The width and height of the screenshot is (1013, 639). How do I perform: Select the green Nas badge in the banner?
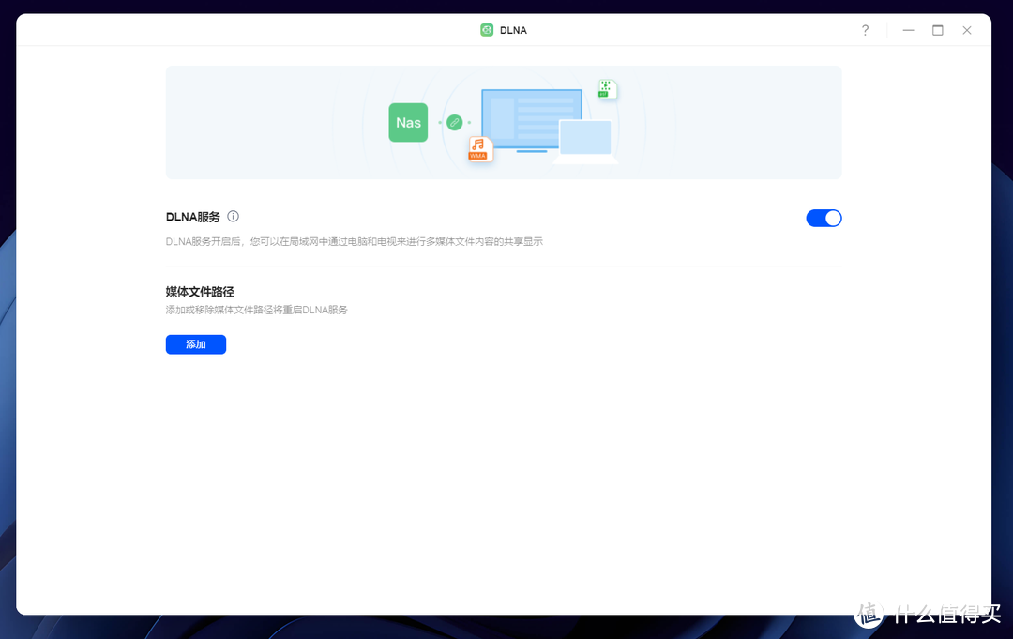pos(407,122)
